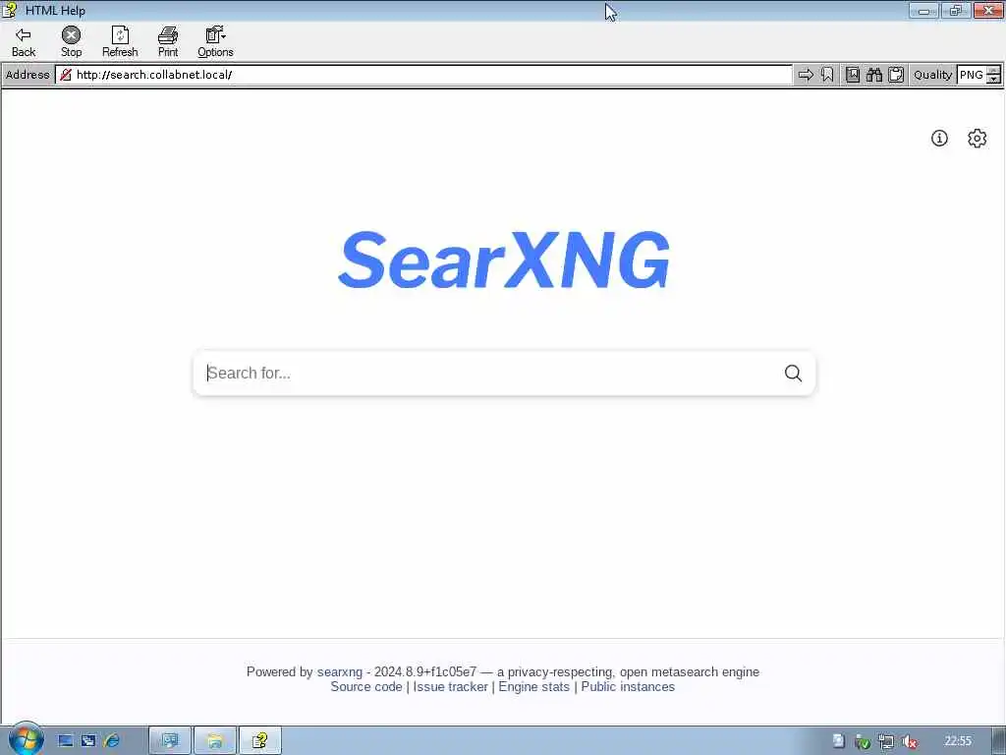Close the HTML Help window
Screen dimensions: 1006x755
[x=988, y=10]
